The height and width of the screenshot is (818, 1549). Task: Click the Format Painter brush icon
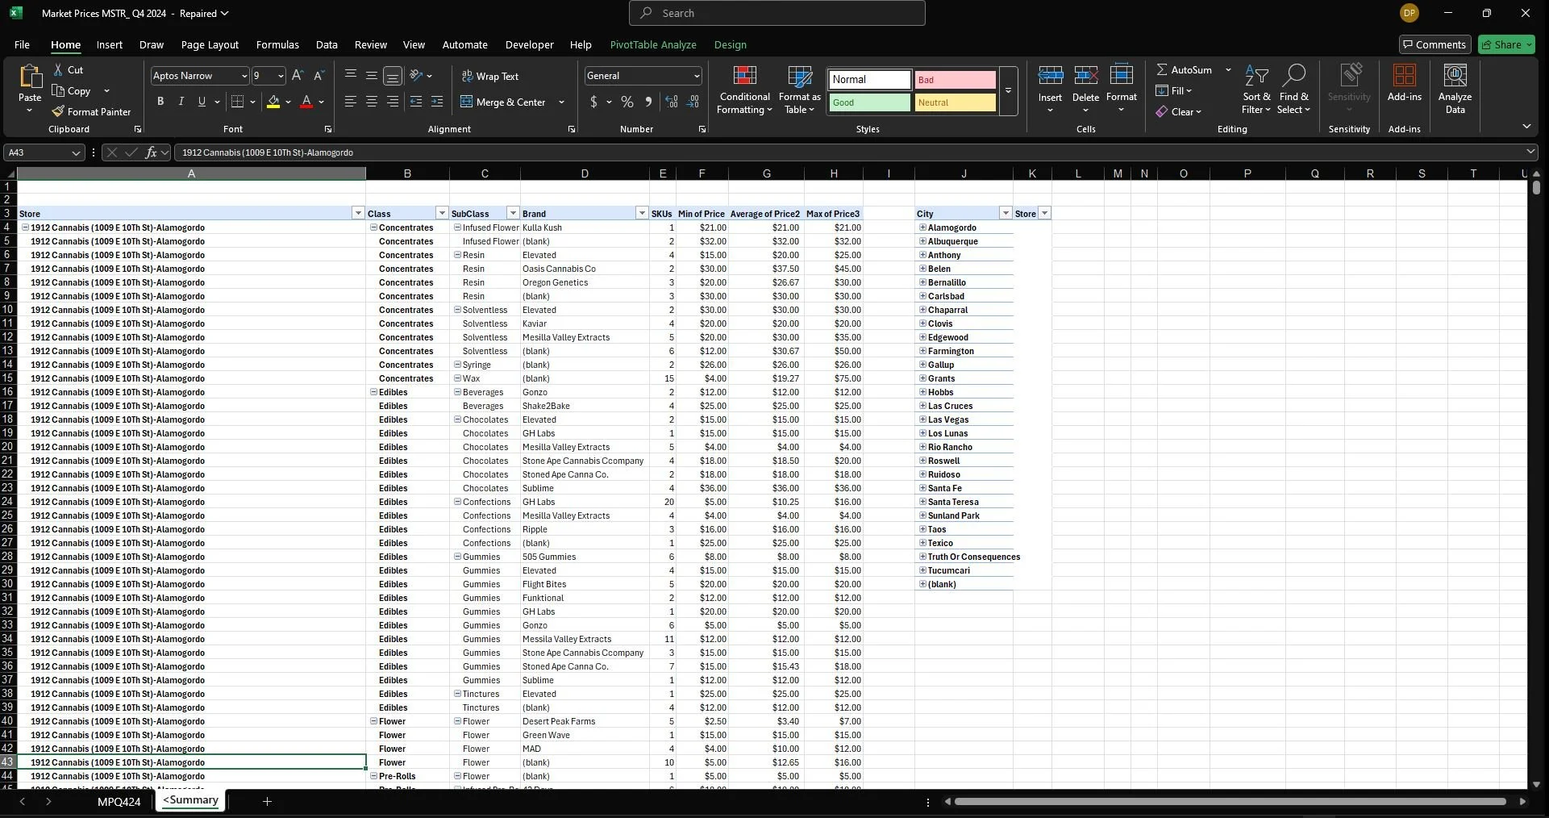[58, 111]
